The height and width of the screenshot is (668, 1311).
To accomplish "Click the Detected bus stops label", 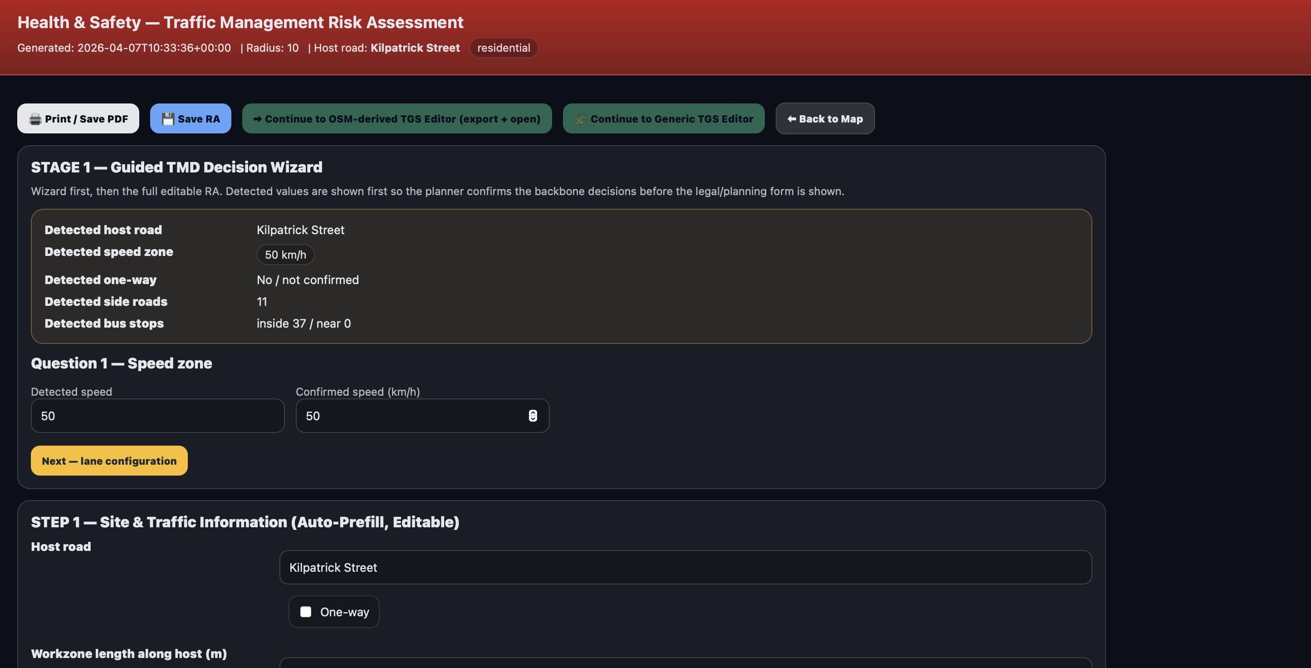I will click(104, 324).
